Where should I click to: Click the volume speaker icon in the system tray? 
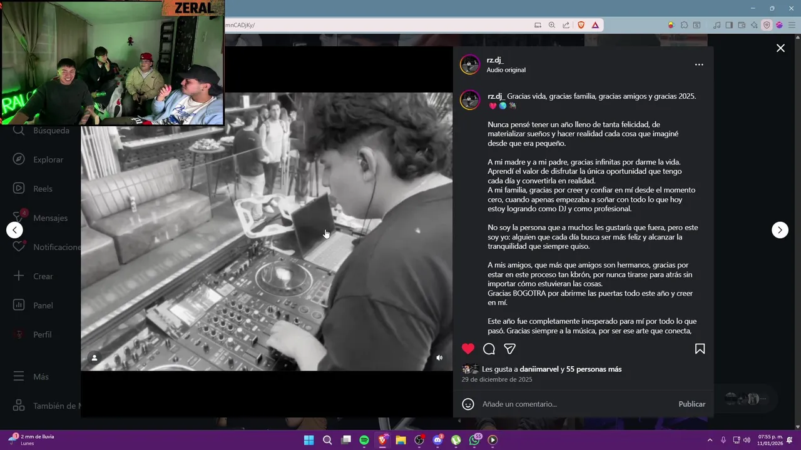pyautogui.click(x=747, y=440)
